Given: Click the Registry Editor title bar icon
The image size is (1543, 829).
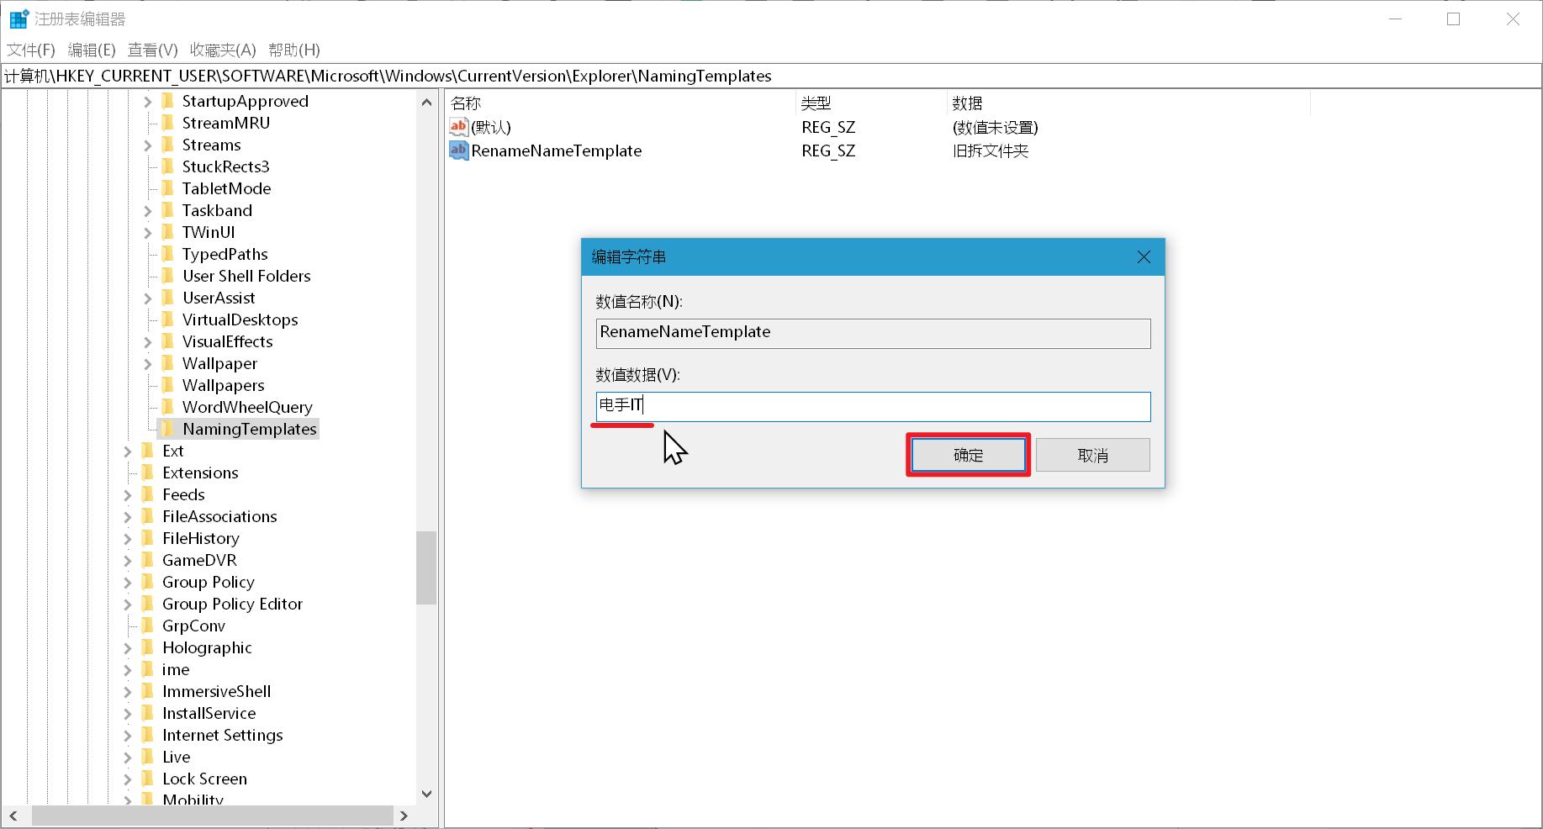Looking at the screenshot, I should point(18,18).
